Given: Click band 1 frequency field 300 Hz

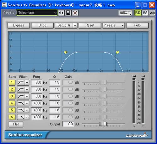Looking at the screenshot, I should 37,83.
